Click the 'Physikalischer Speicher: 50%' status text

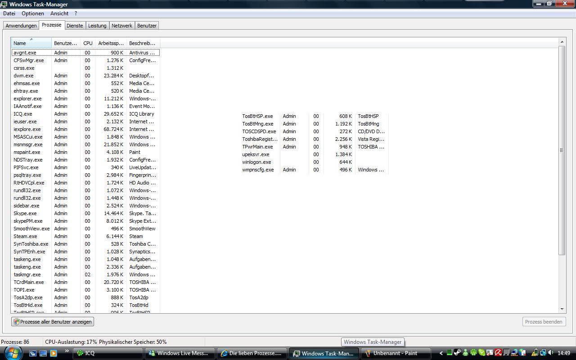[133, 342]
